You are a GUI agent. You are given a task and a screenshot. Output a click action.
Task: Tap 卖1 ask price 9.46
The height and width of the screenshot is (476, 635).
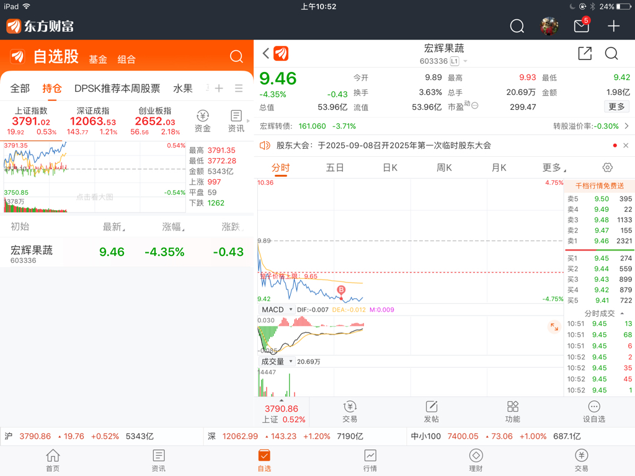pyautogui.click(x=601, y=241)
